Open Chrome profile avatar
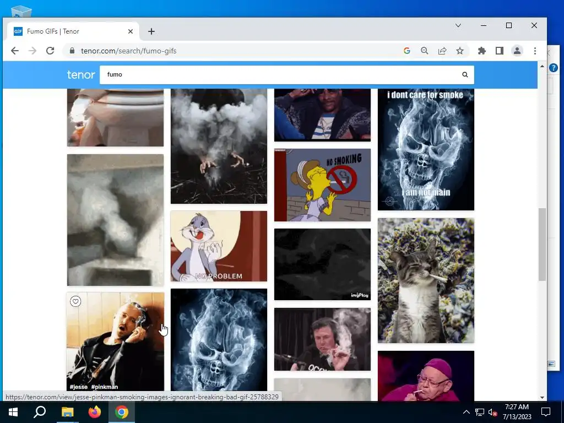This screenshot has height=423, width=564. coord(517,51)
